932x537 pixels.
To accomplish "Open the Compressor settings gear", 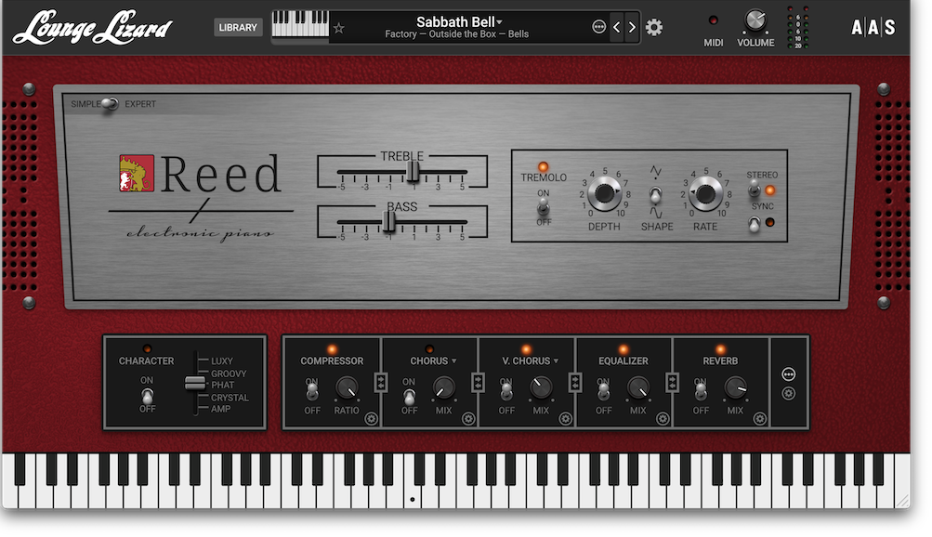I will click(371, 419).
